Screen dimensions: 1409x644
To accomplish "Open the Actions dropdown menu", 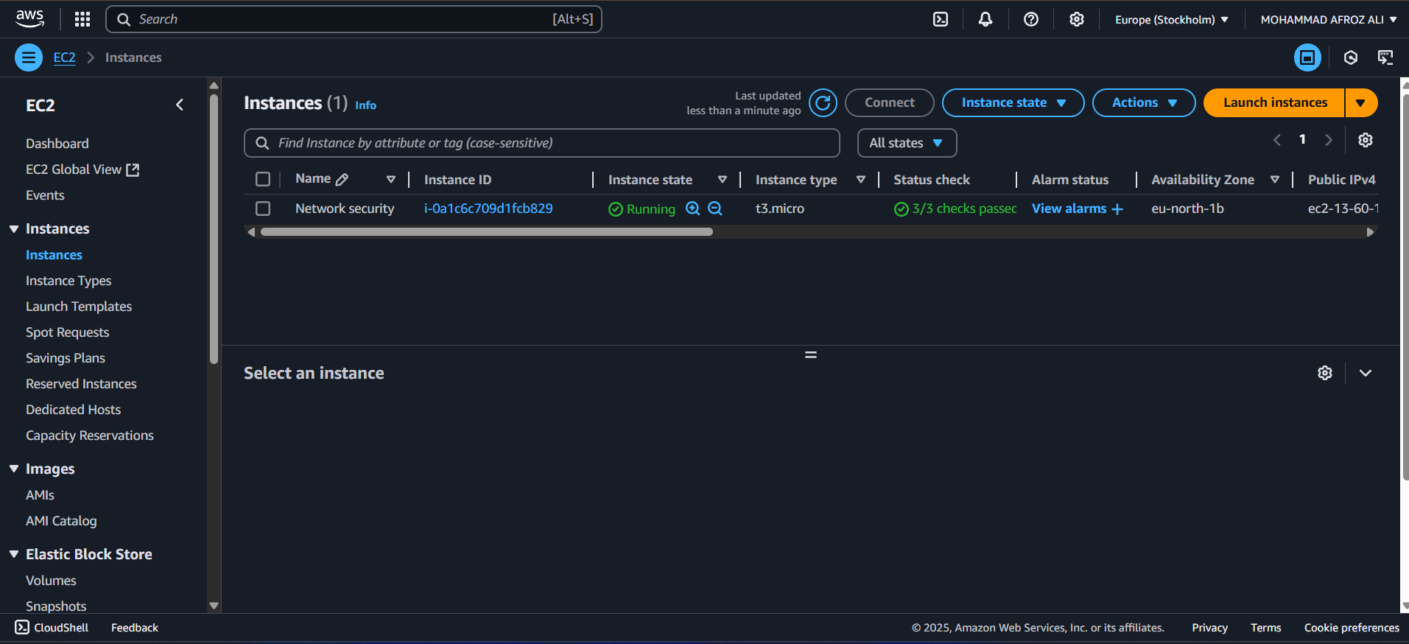I will [x=1143, y=103].
